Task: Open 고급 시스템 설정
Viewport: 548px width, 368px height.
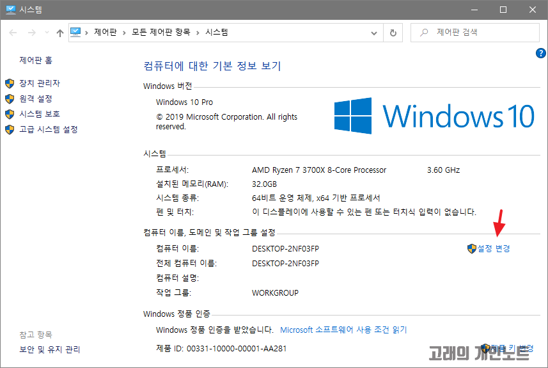Action: pos(49,129)
